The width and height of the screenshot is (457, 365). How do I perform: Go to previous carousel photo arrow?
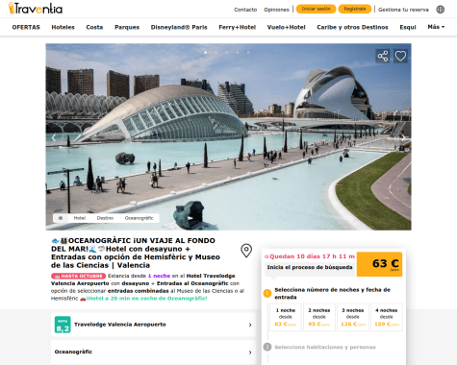tap(54, 137)
